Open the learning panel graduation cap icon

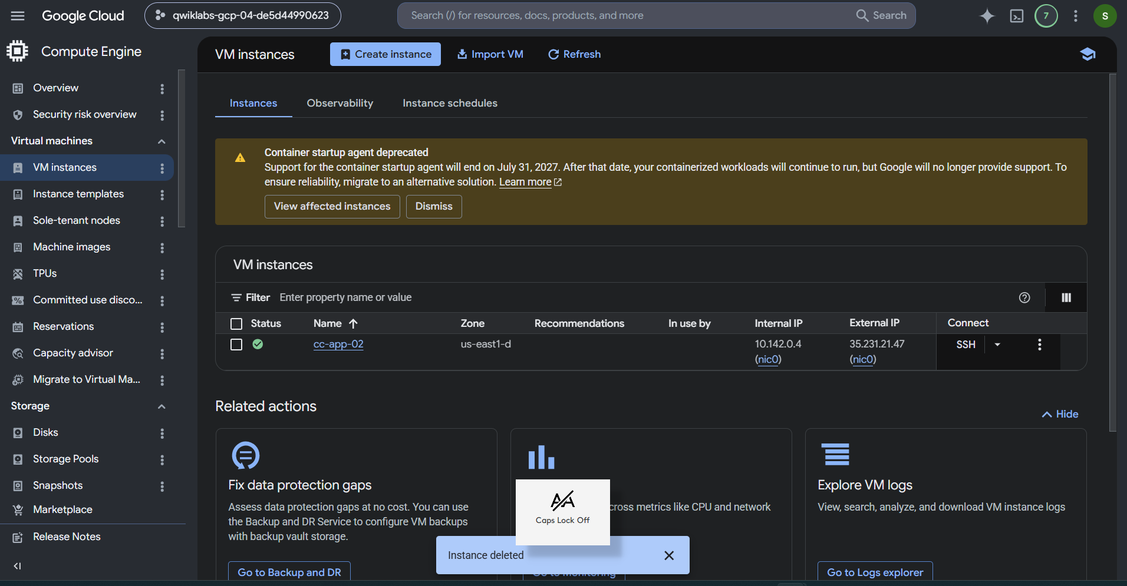coord(1088,54)
